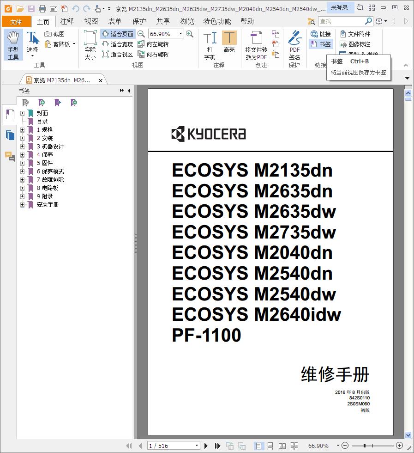
Task: Expand the 3 机器设计 bookmark node
Action: (x=22, y=147)
